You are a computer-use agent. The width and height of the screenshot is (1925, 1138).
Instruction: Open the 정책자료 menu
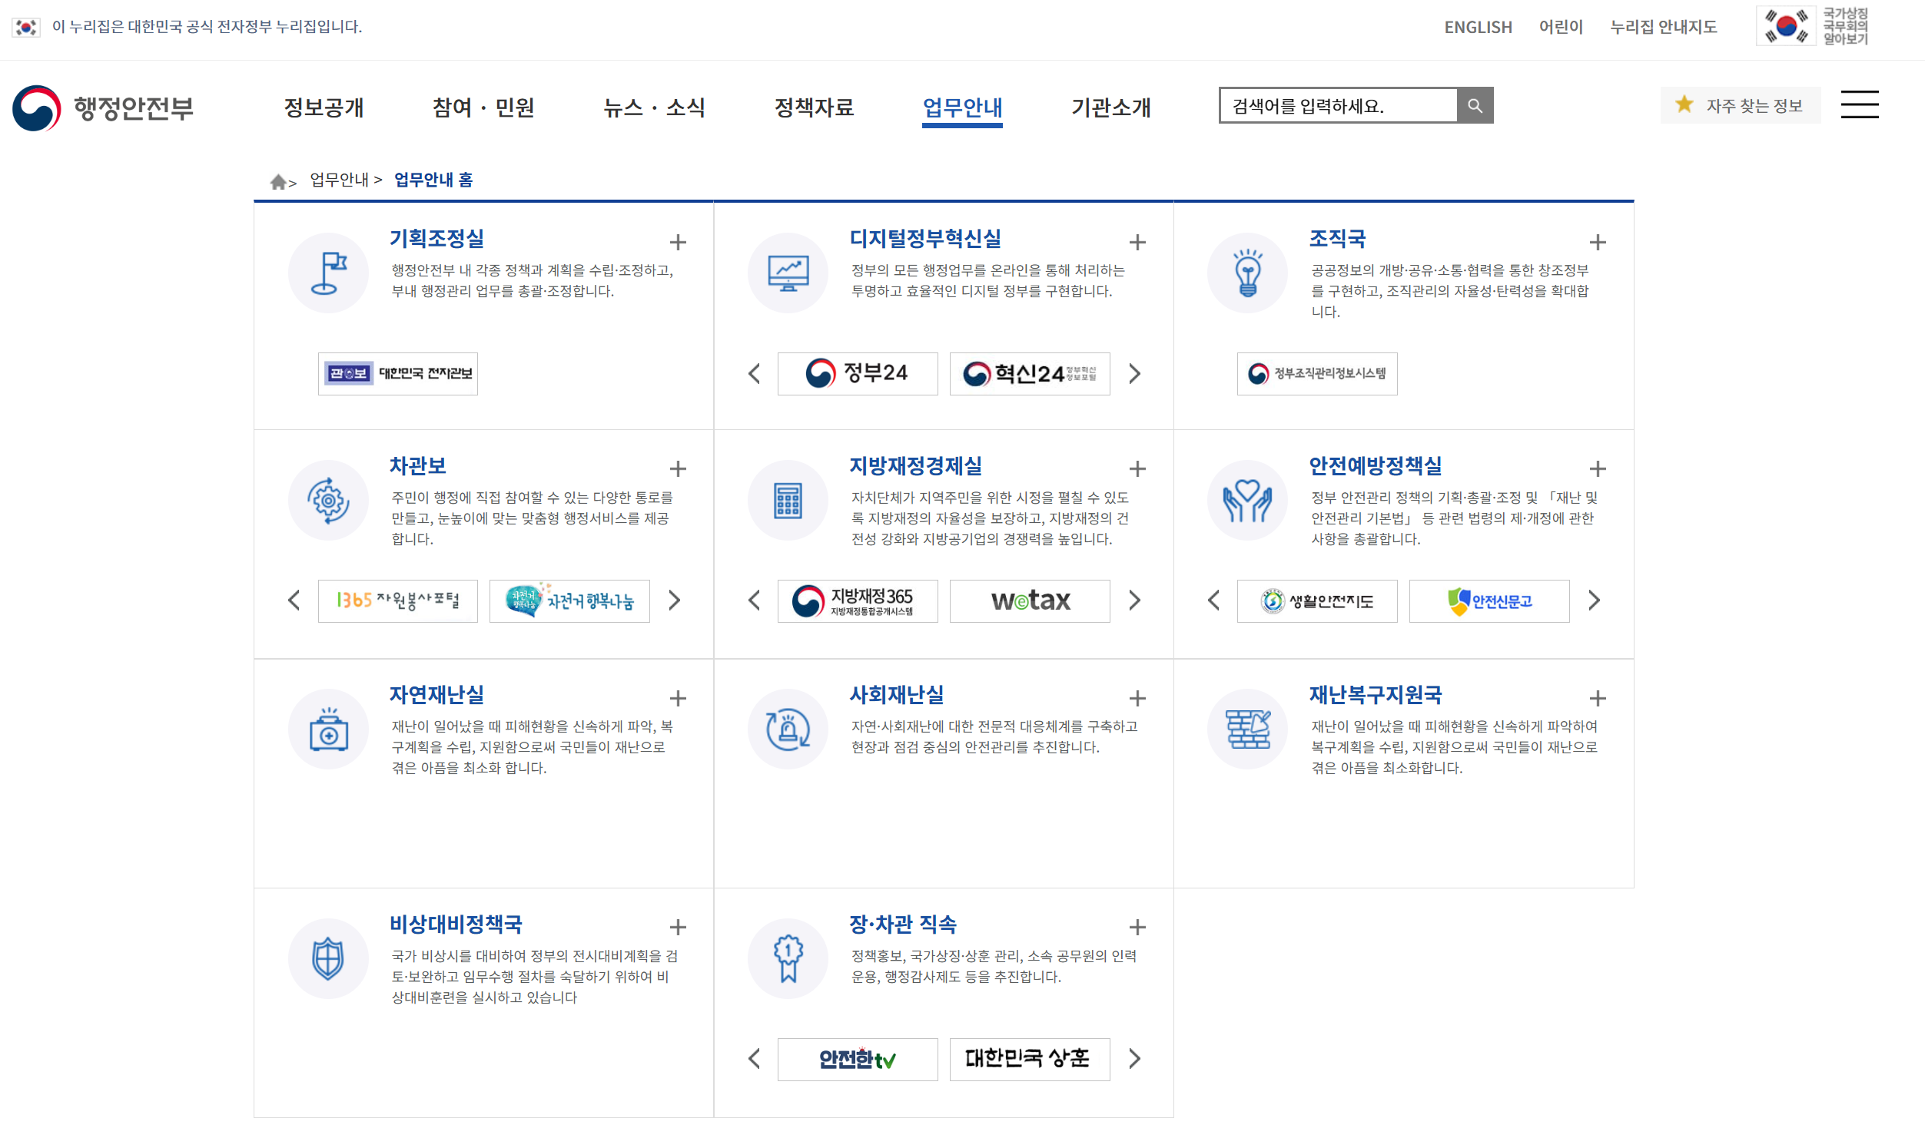(x=814, y=108)
